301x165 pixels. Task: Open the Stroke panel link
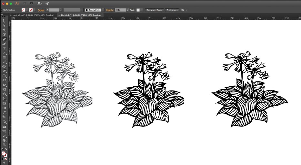coord(41,10)
